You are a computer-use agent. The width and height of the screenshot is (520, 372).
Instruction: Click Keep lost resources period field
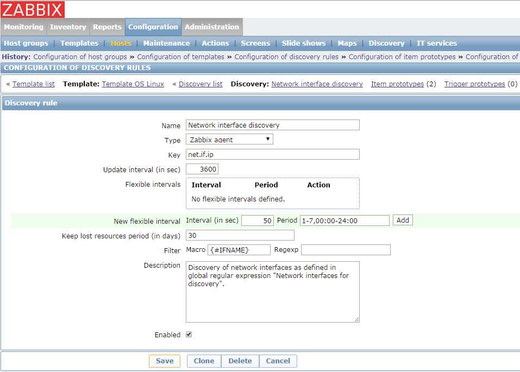240,235
